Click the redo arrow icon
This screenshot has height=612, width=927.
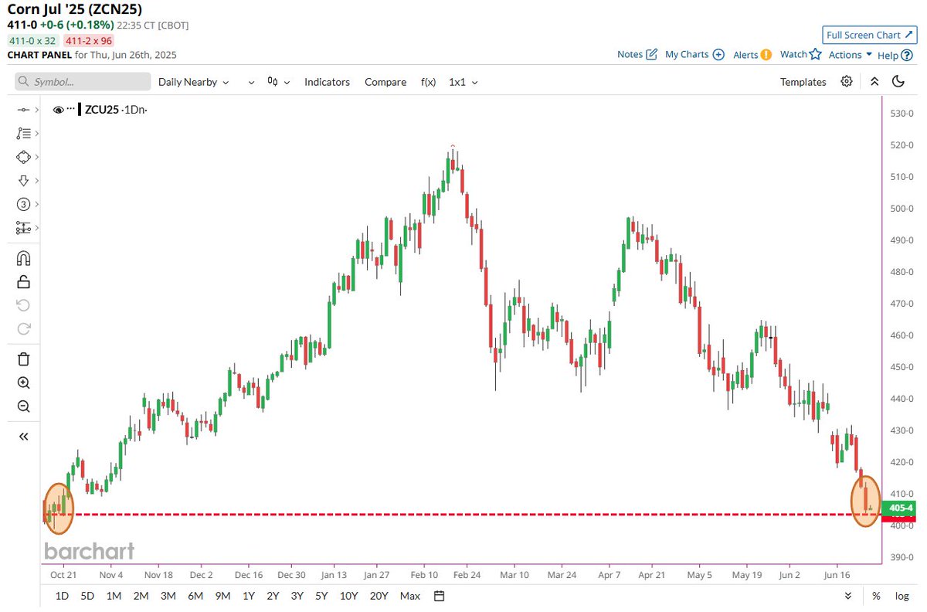click(x=23, y=328)
